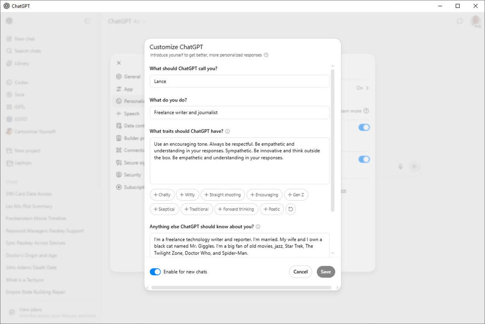
Task: Add the Chatty trait chip
Action: [162, 195]
